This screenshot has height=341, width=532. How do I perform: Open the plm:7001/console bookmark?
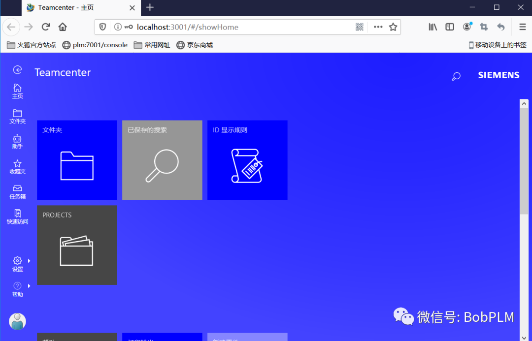[95, 45]
